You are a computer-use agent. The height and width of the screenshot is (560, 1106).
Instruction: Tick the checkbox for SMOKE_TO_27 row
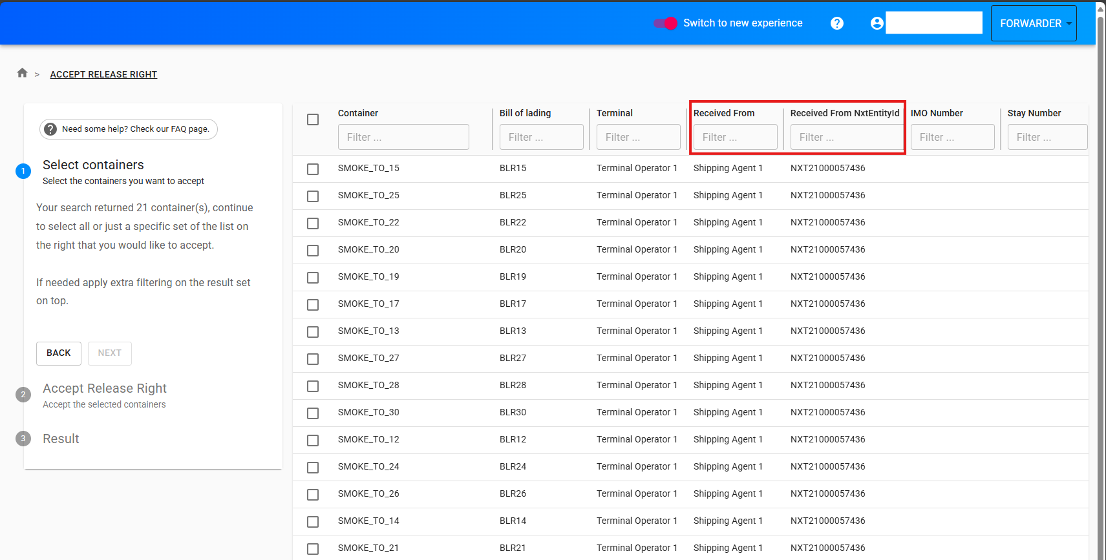[313, 359]
